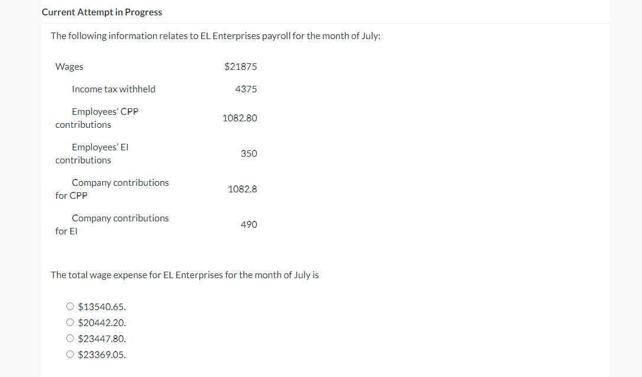
Task: Click the 4375 income tax value
Action: click(246, 89)
